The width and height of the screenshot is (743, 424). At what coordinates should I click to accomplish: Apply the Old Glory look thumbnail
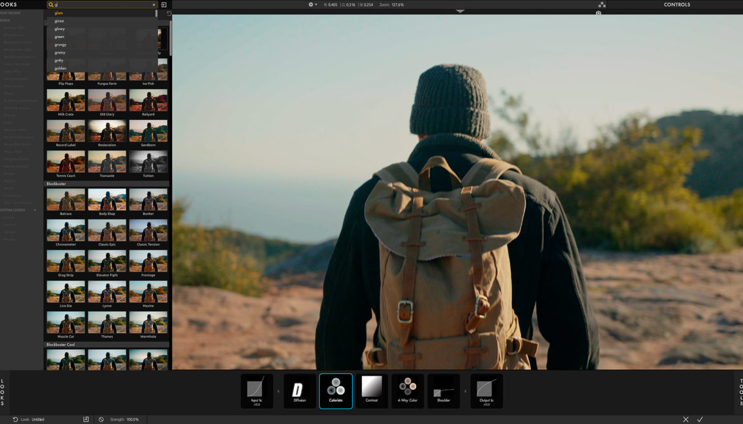[107, 102]
